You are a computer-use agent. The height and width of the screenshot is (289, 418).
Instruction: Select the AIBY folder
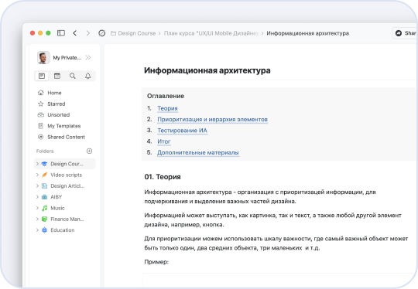(57, 197)
